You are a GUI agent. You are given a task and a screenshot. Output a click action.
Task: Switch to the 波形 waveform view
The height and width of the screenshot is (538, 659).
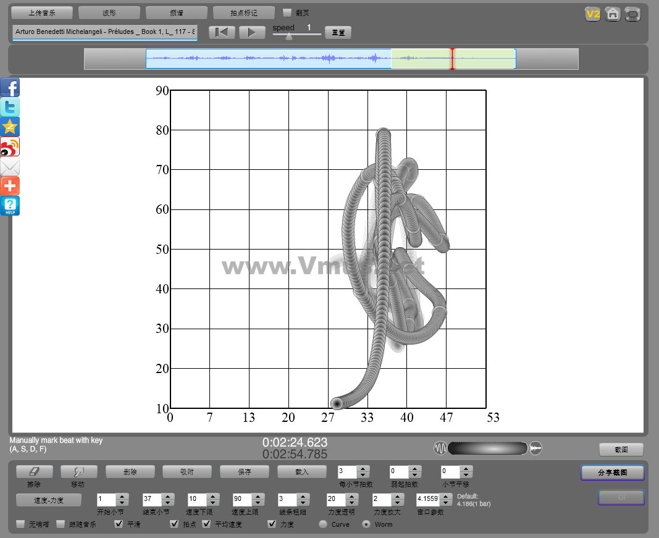(x=109, y=12)
